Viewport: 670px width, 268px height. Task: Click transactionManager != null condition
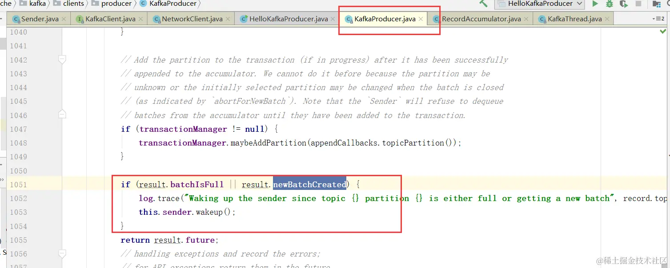pyautogui.click(x=202, y=129)
